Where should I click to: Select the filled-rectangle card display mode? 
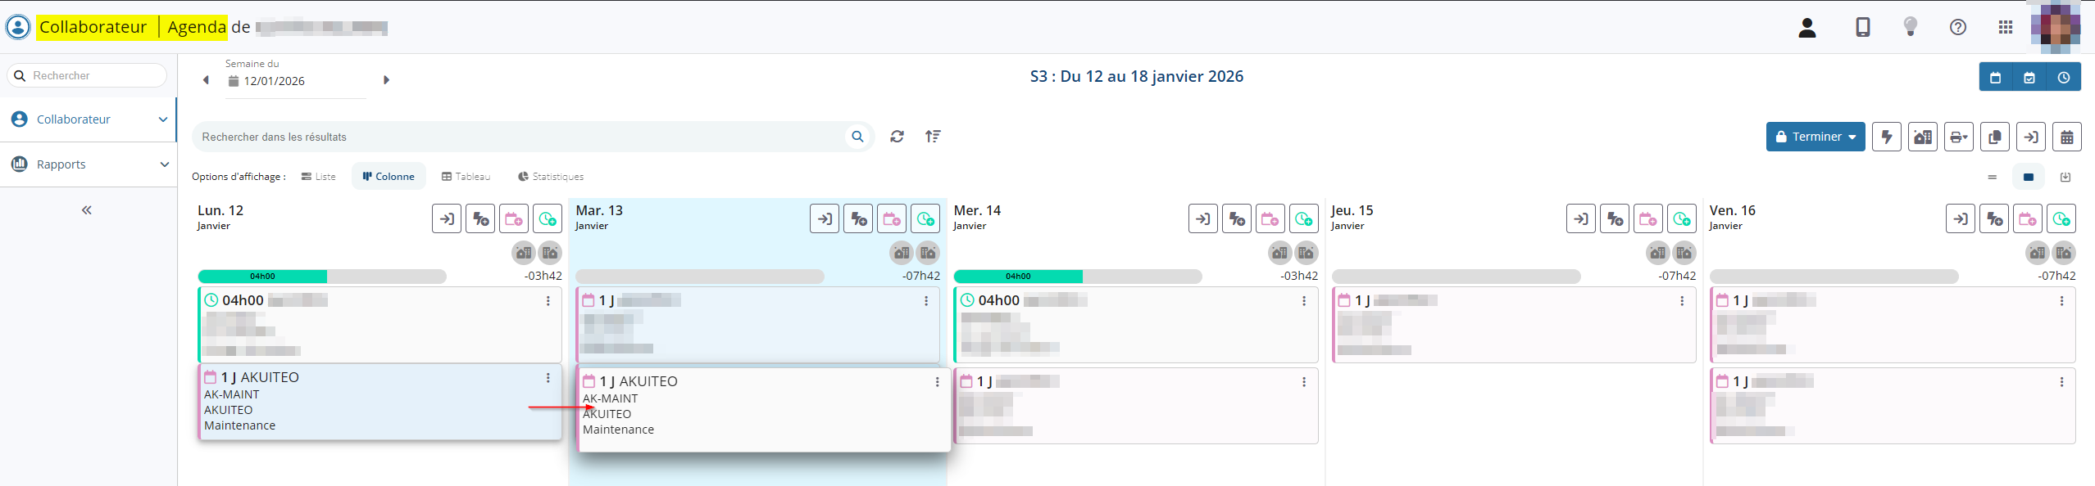(x=2028, y=177)
